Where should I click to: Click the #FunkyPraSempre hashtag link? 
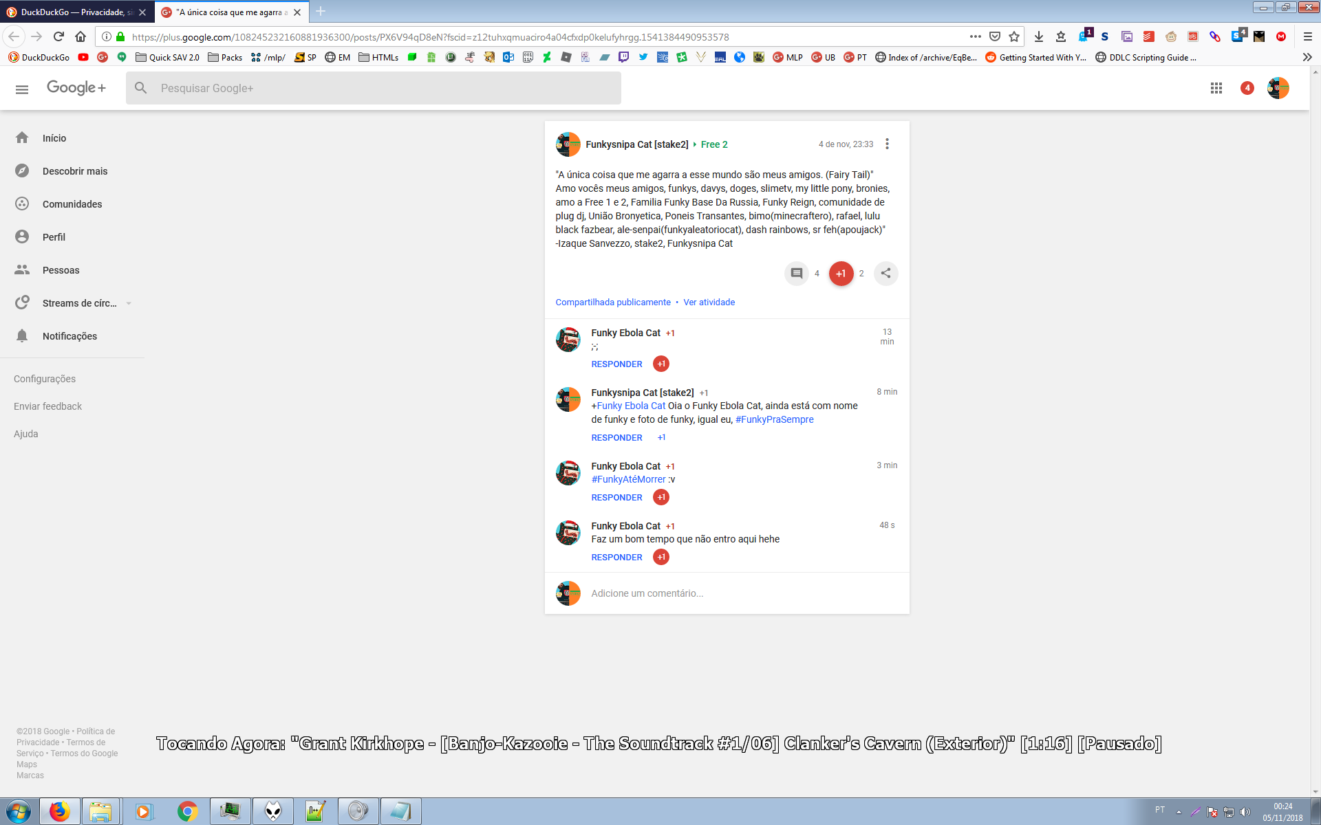click(774, 419)
